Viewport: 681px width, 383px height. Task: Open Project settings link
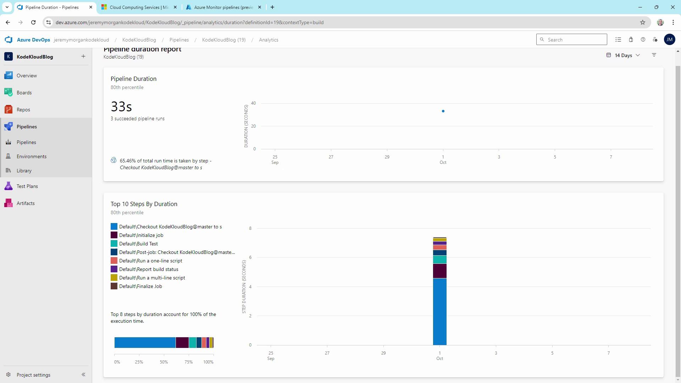33,375
